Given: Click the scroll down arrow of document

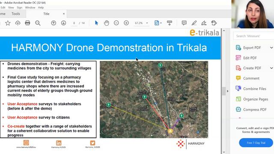Looking at the screenshot, I should point(224,152).
